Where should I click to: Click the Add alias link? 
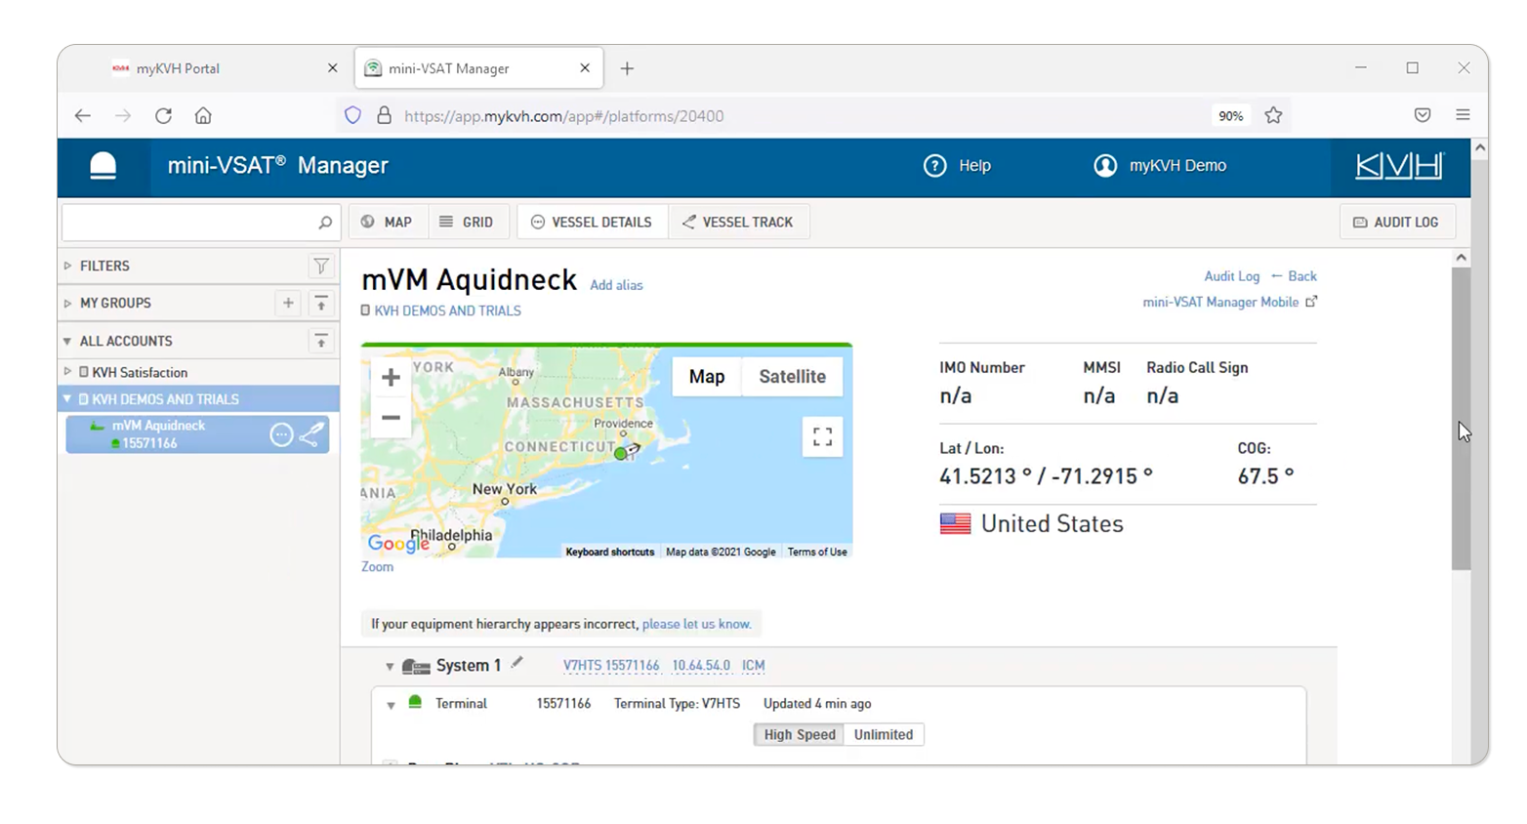pos(616,286)
